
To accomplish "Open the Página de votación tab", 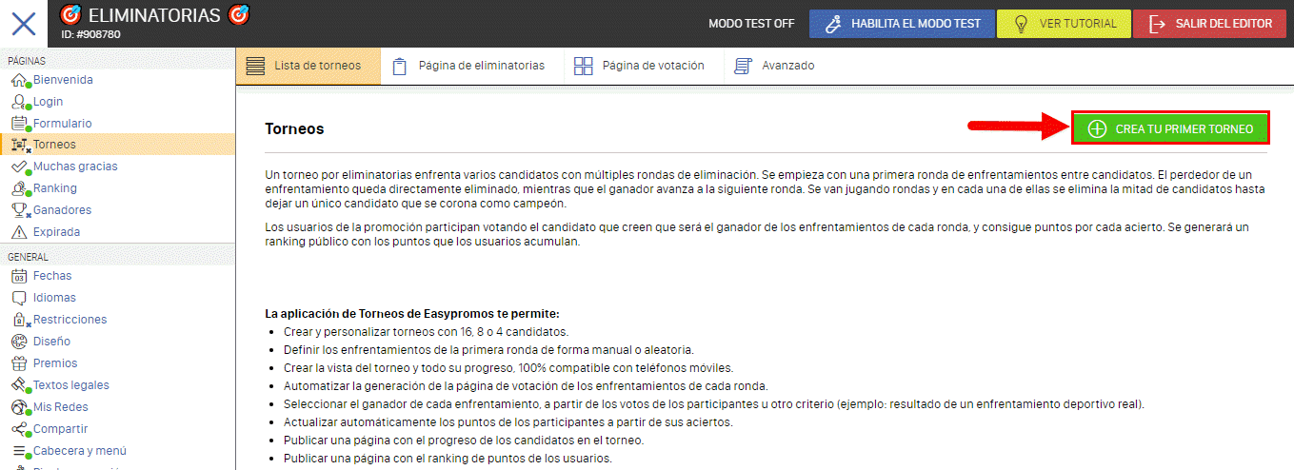I will [640, 66].
